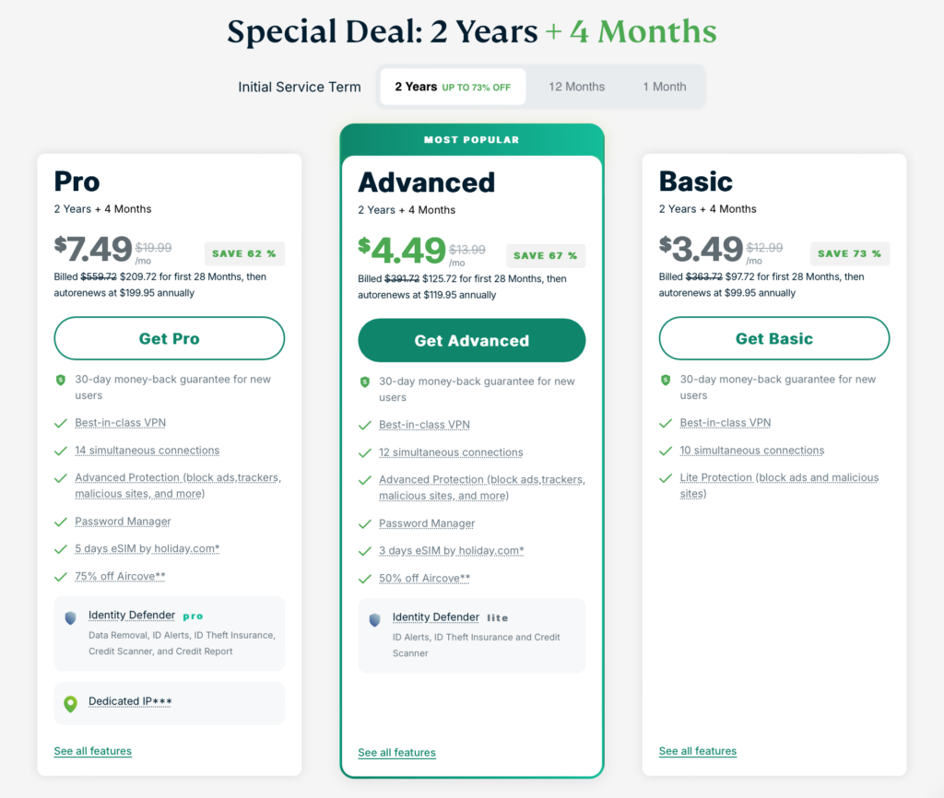944x798 pixels.
Task: Click the Pro plan Save 62% badge
Action: coord(244,253)
